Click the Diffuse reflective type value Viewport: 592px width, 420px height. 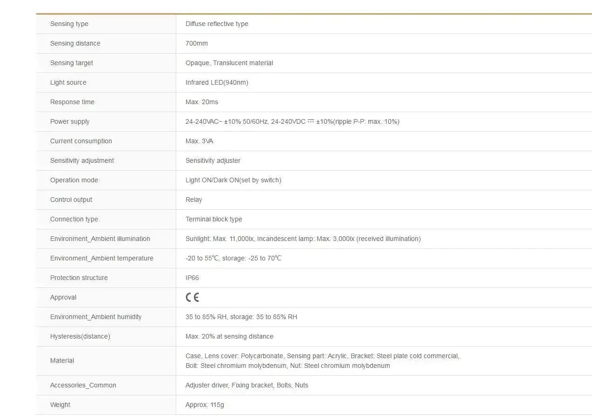click(217, 24)
